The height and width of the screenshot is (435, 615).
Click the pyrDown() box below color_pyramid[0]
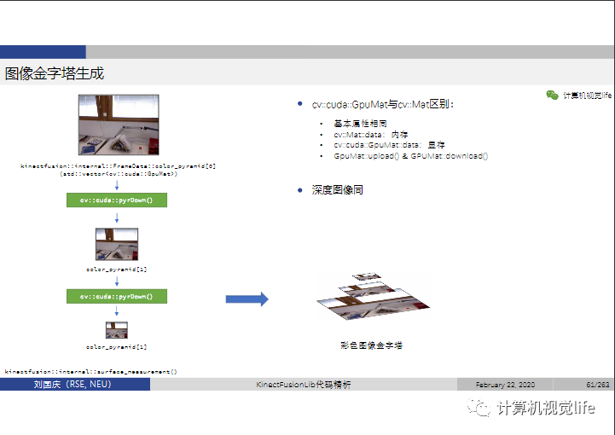117,200
